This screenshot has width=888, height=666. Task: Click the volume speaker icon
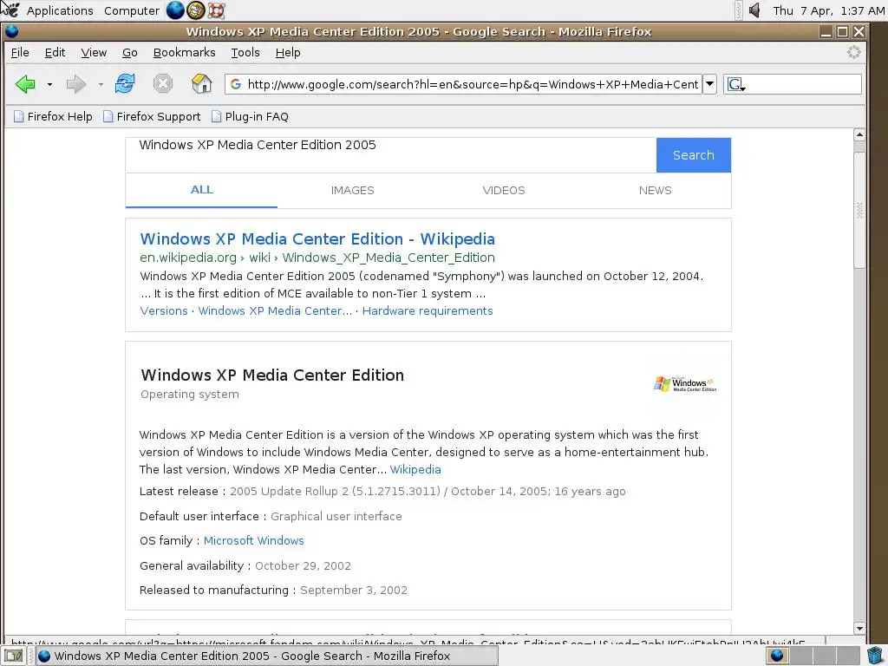pos(754,10)
